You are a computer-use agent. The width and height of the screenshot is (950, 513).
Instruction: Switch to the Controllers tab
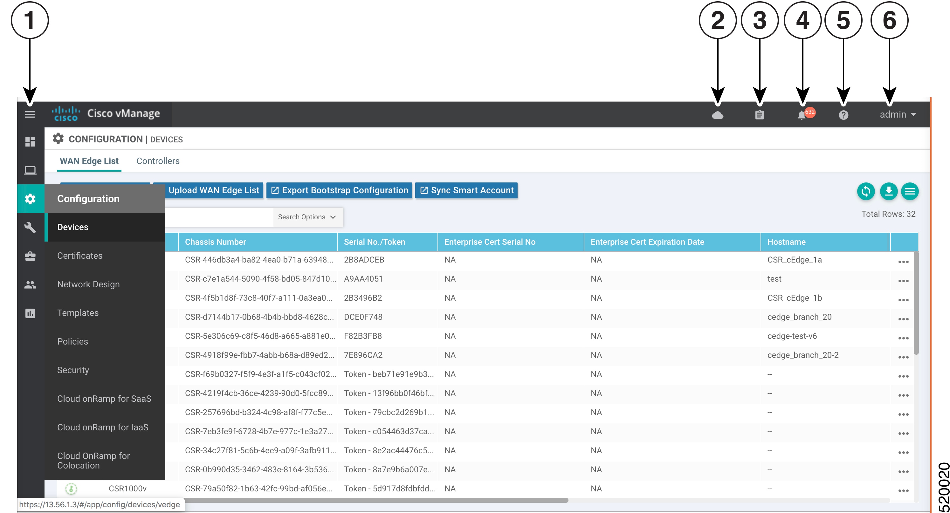pyautogui.click(x=158, y=161)
